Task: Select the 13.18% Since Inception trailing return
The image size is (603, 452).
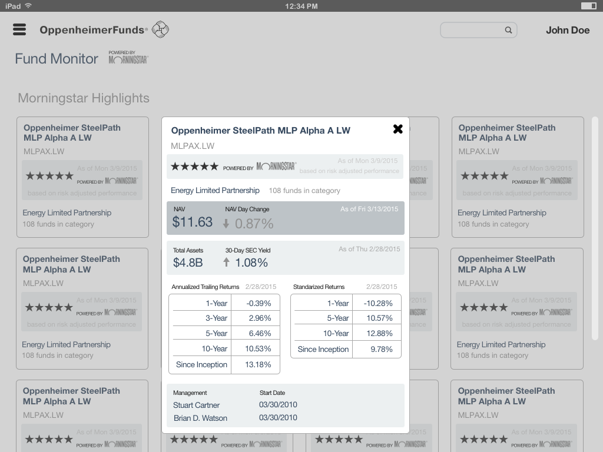Action: coord(258,365)
